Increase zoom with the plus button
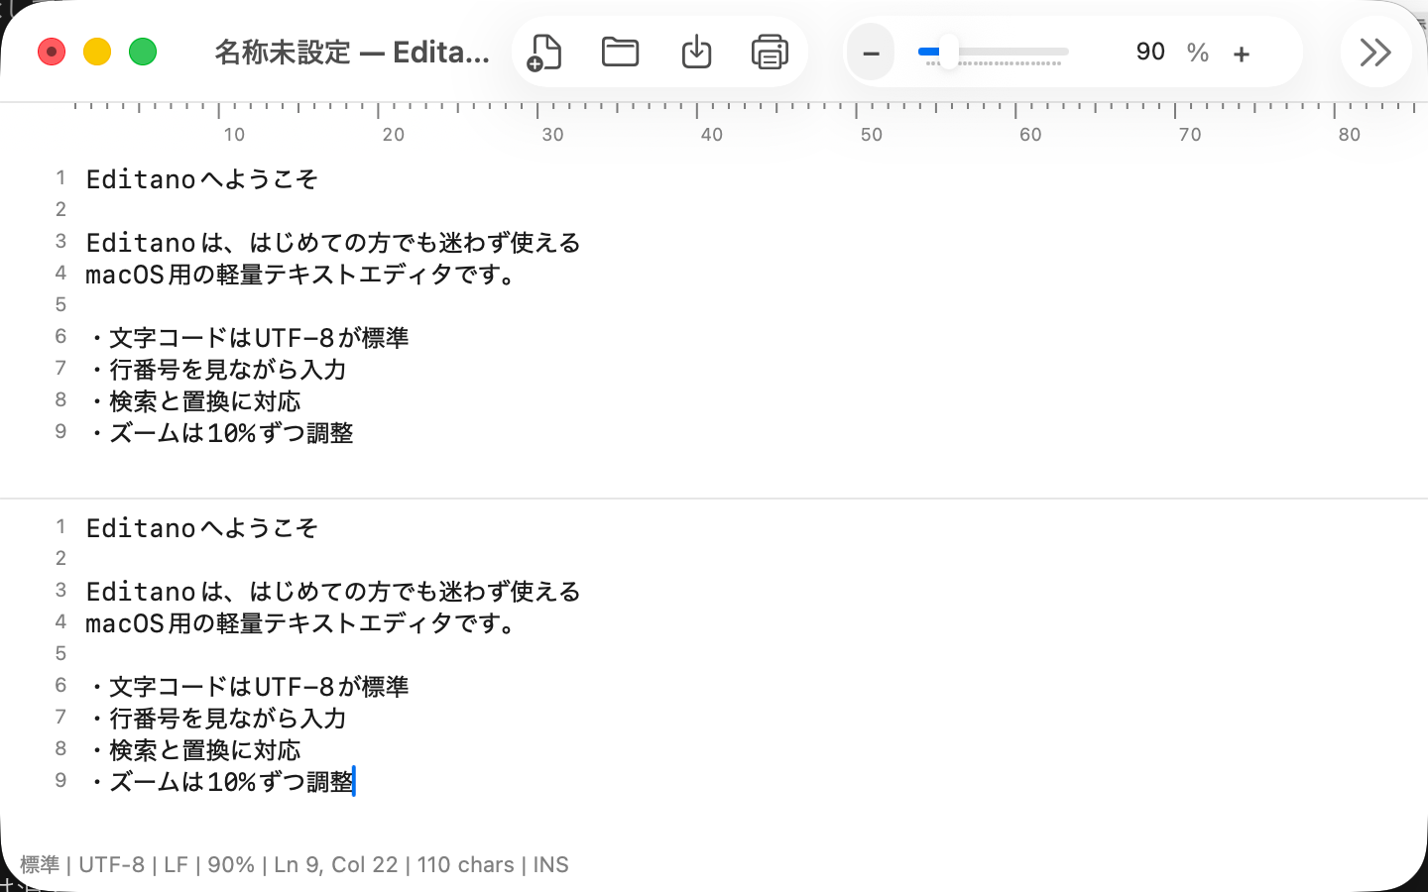1428x892 pixels. point(1241,54)
